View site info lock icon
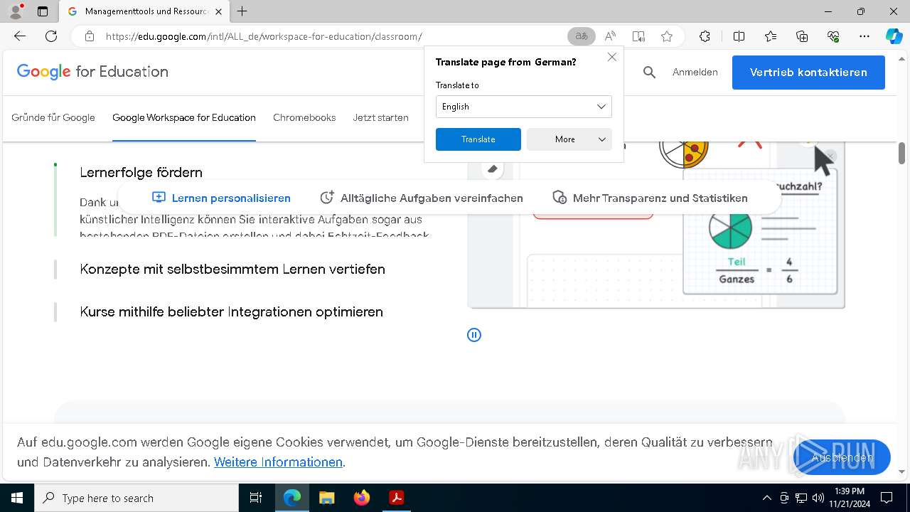The image size is (910, 512). tap(90, 36)
